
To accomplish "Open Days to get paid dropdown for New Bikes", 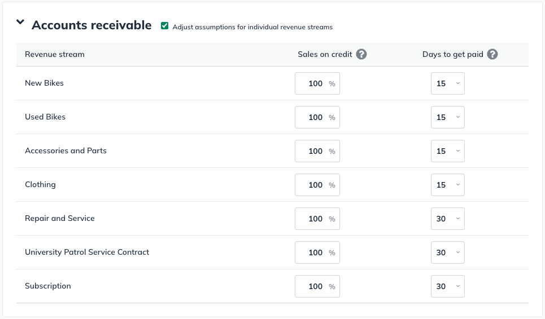I will tap(447, 83).
